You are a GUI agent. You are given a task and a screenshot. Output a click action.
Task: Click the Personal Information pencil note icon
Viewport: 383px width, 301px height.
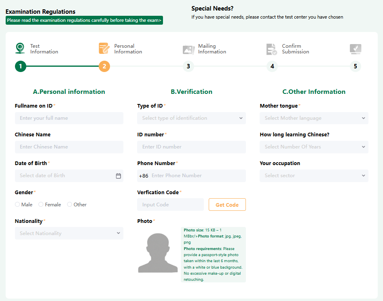104,48
